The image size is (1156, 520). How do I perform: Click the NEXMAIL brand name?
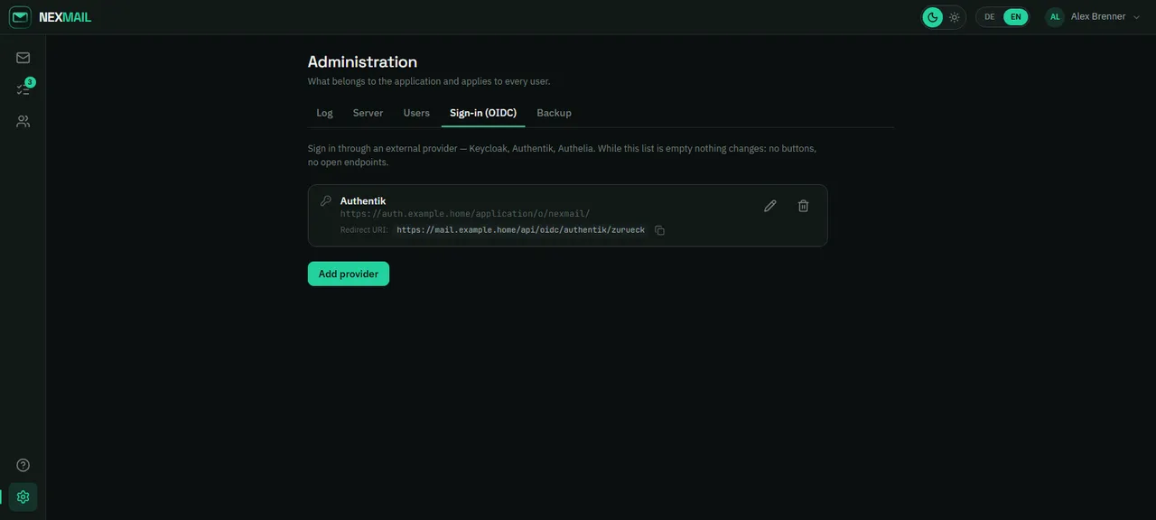click(65, 17)
